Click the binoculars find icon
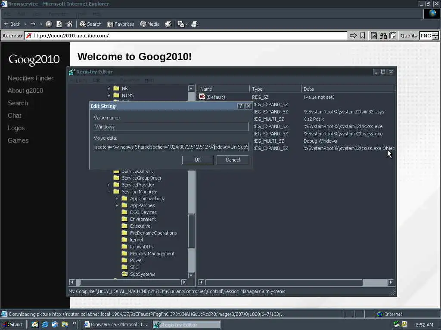The image size is (441, 330). 383,36
